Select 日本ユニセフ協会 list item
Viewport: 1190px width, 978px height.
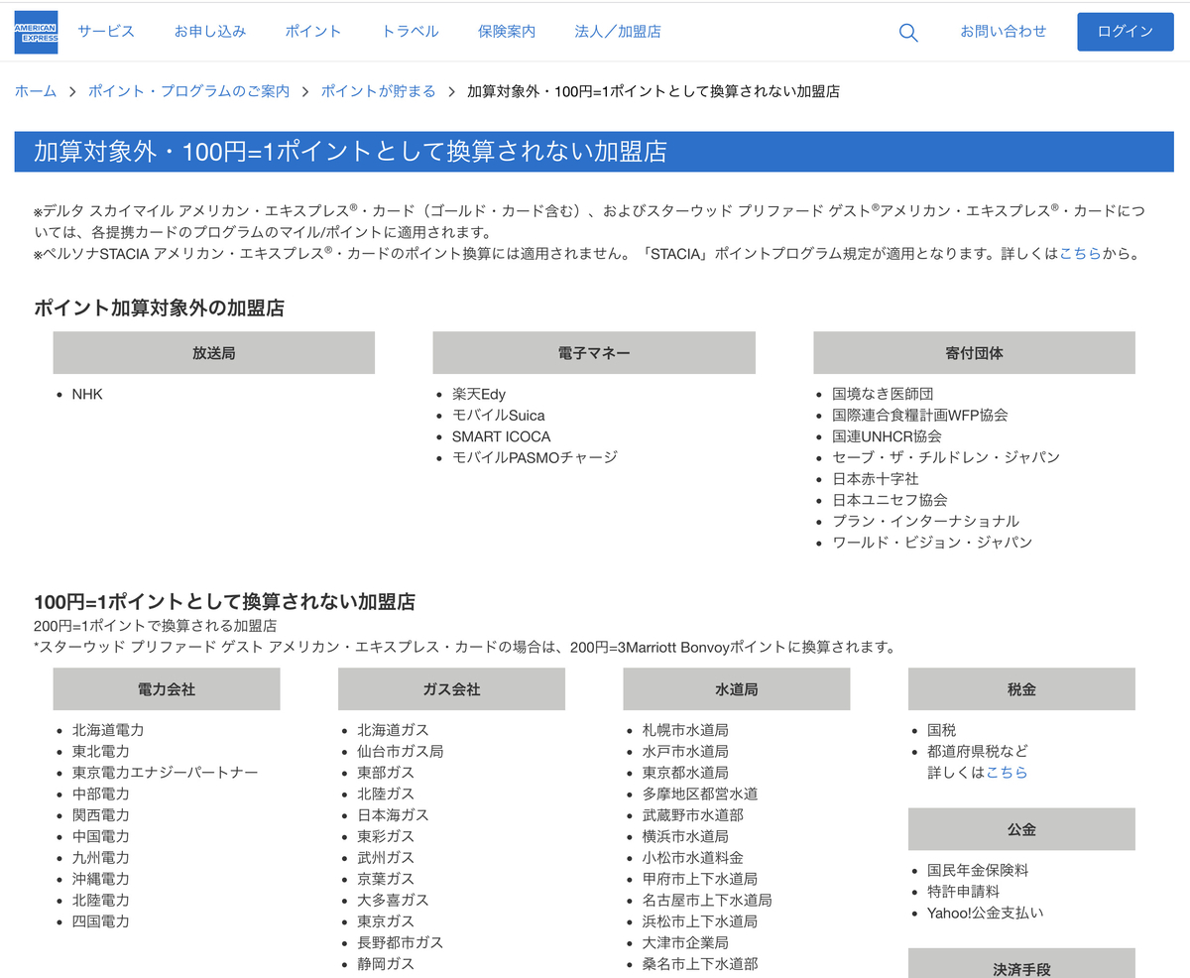890,500
